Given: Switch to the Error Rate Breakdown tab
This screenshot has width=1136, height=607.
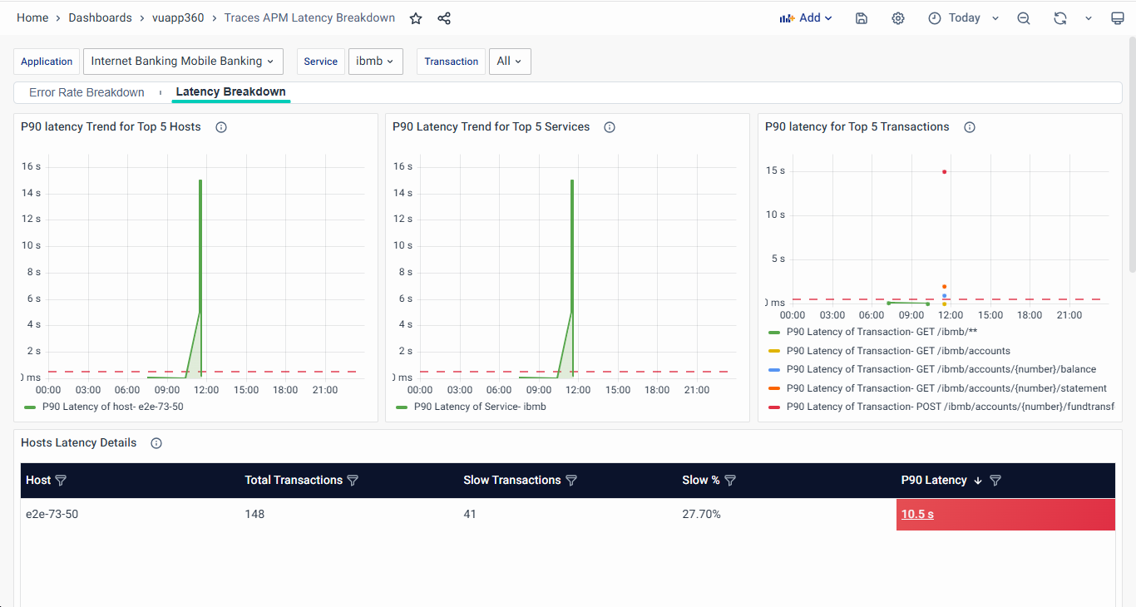Looking at the screenshot, I should coord(86,92).
